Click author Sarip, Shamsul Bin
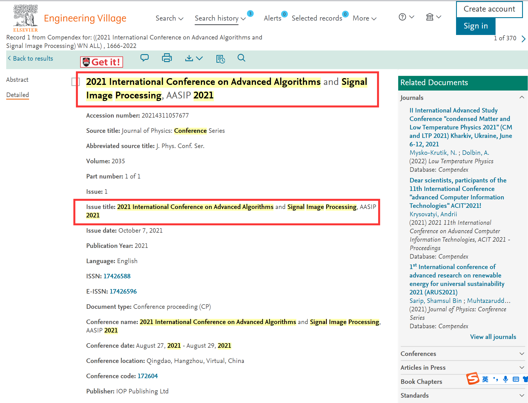The width and height of the screenshot is (528, 403). coord(435,301)
